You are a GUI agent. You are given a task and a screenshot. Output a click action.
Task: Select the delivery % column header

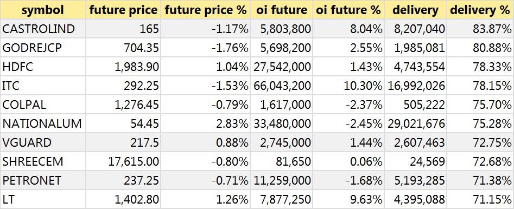(480, 10)
